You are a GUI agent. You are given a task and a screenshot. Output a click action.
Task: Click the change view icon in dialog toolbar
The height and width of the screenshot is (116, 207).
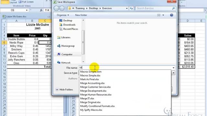tap(159, 15)
